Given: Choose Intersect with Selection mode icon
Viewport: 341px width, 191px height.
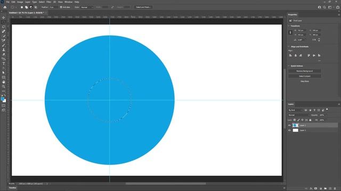Looking at the screenshot, I should [36, 7].
